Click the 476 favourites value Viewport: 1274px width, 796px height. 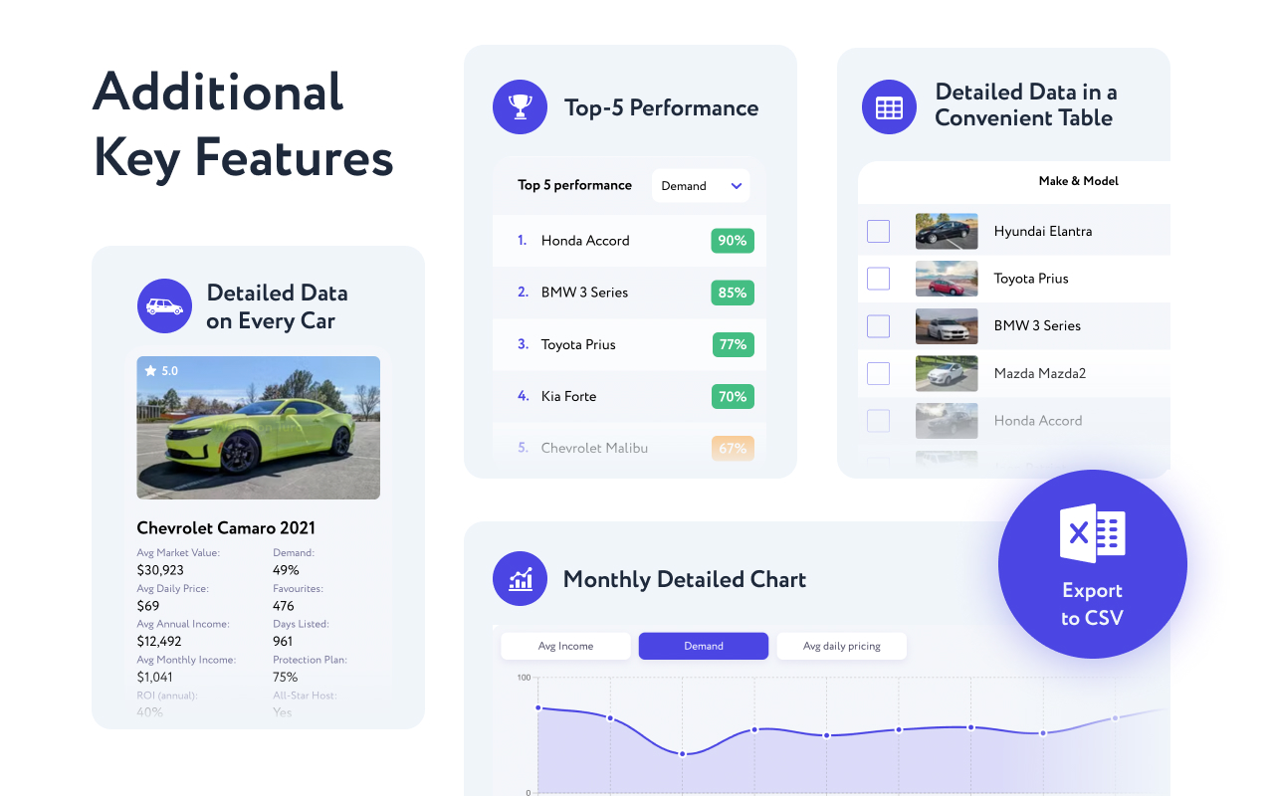[284, 606]
